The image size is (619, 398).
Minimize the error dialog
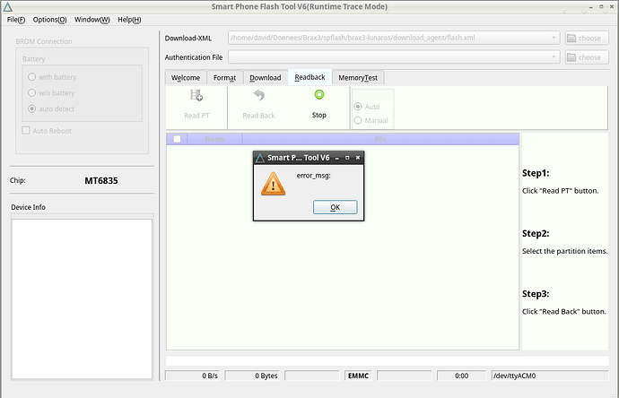click(x=337, y=158)
